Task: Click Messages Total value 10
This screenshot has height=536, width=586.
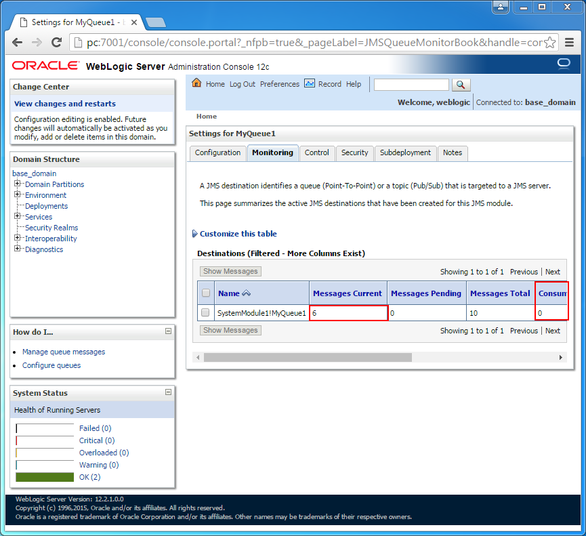Action: [x=474, y=313]
